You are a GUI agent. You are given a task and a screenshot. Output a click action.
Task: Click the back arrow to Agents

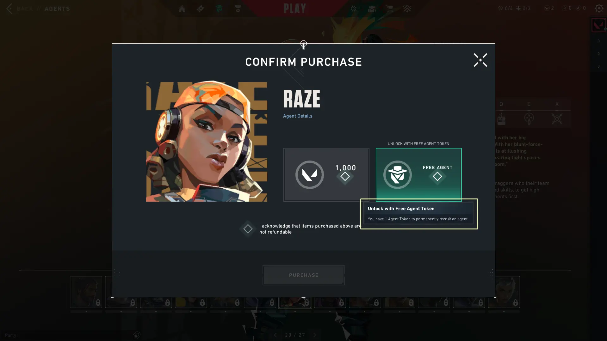tap(9, 9)
